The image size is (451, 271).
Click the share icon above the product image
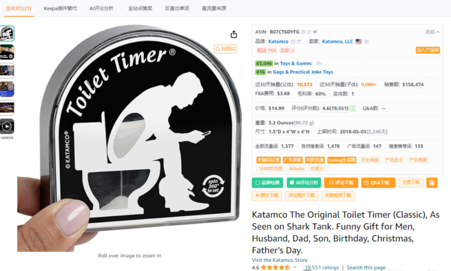coord(234,35)
